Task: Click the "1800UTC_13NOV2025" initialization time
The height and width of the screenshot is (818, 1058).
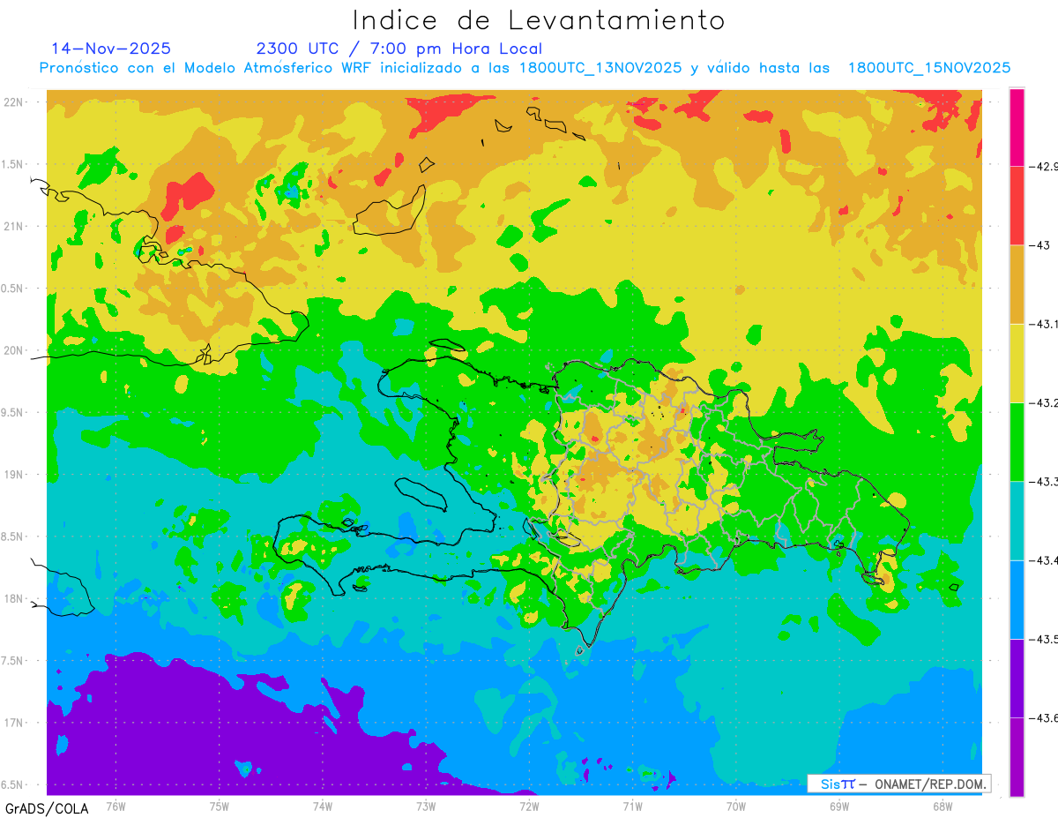Action: click(x=600, y=68)
